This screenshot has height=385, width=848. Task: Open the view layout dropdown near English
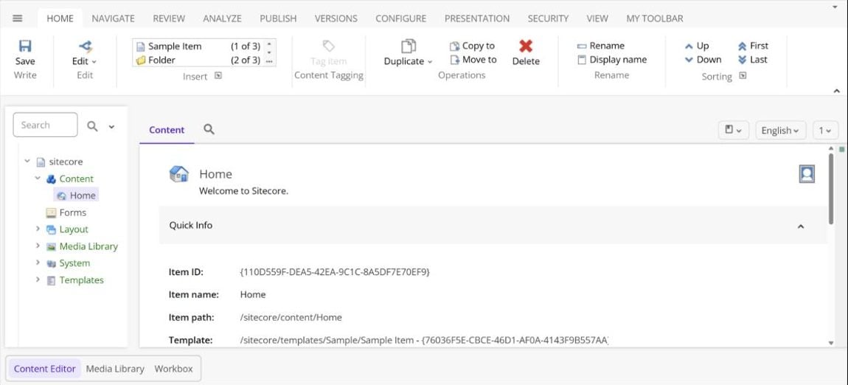click(734, 131)
